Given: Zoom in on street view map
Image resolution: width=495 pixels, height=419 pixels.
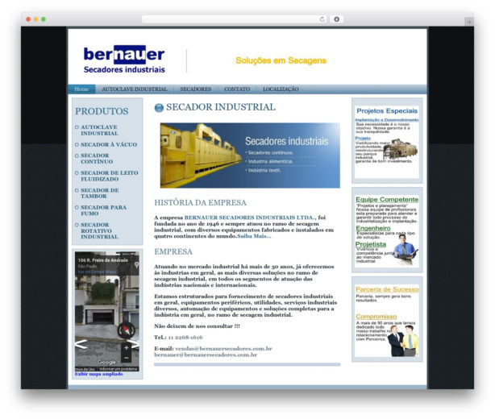Looking at the screenshot, I should click(x=126, y=348).
